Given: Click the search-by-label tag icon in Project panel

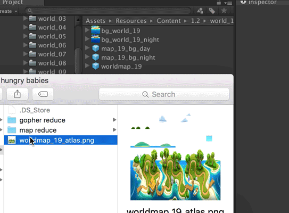Looking at the screenshot, I should (212, 11).
